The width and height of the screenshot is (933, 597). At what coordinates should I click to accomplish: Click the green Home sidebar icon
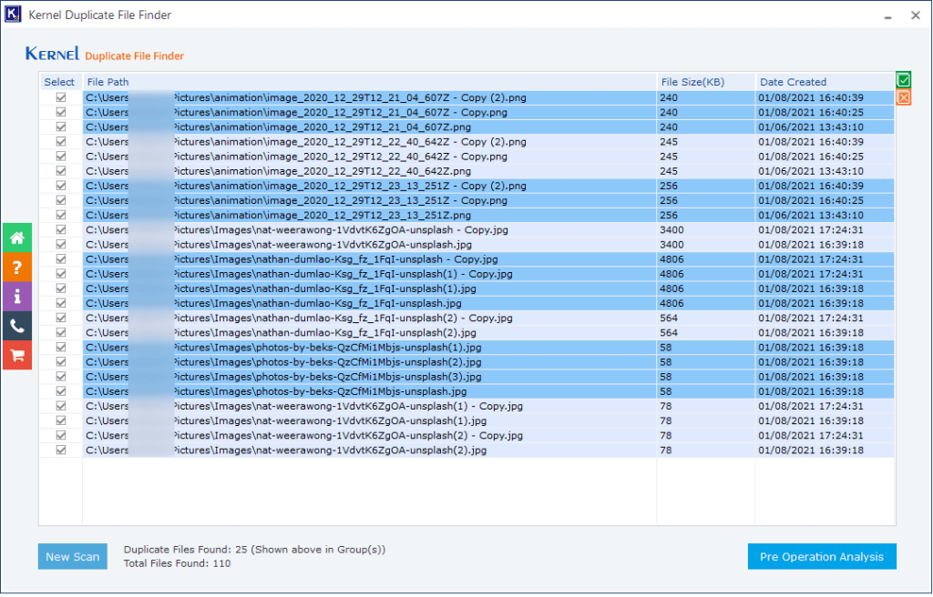click(x=17, y=238)
